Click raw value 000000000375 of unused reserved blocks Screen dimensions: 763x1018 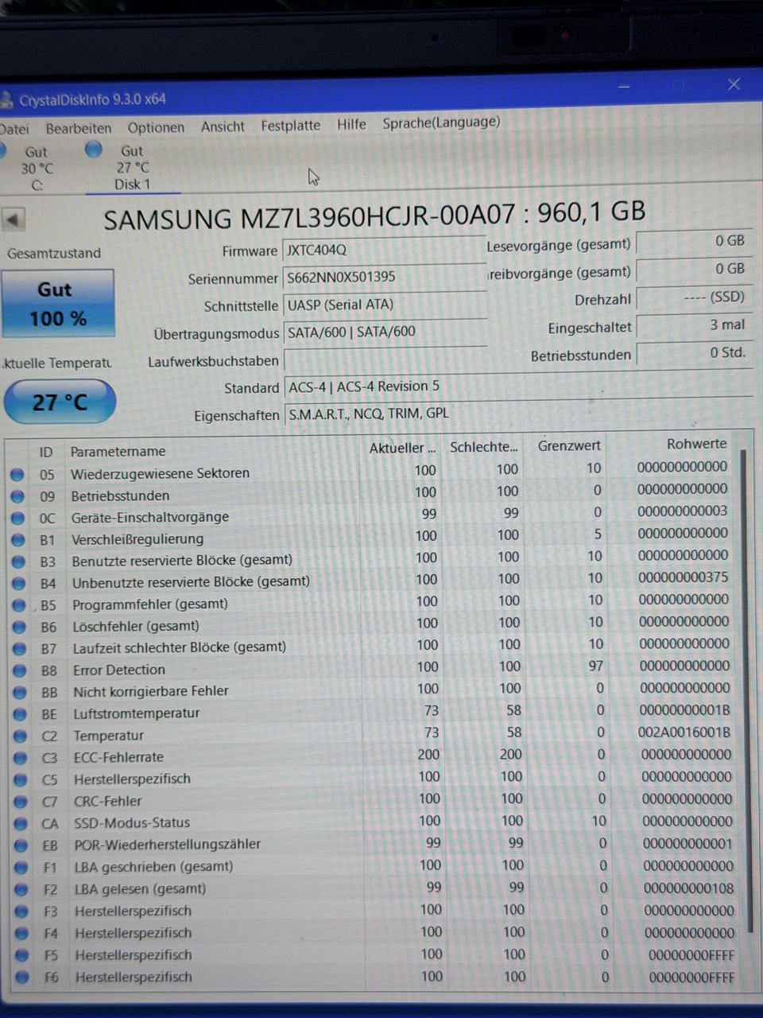[683, 577]
